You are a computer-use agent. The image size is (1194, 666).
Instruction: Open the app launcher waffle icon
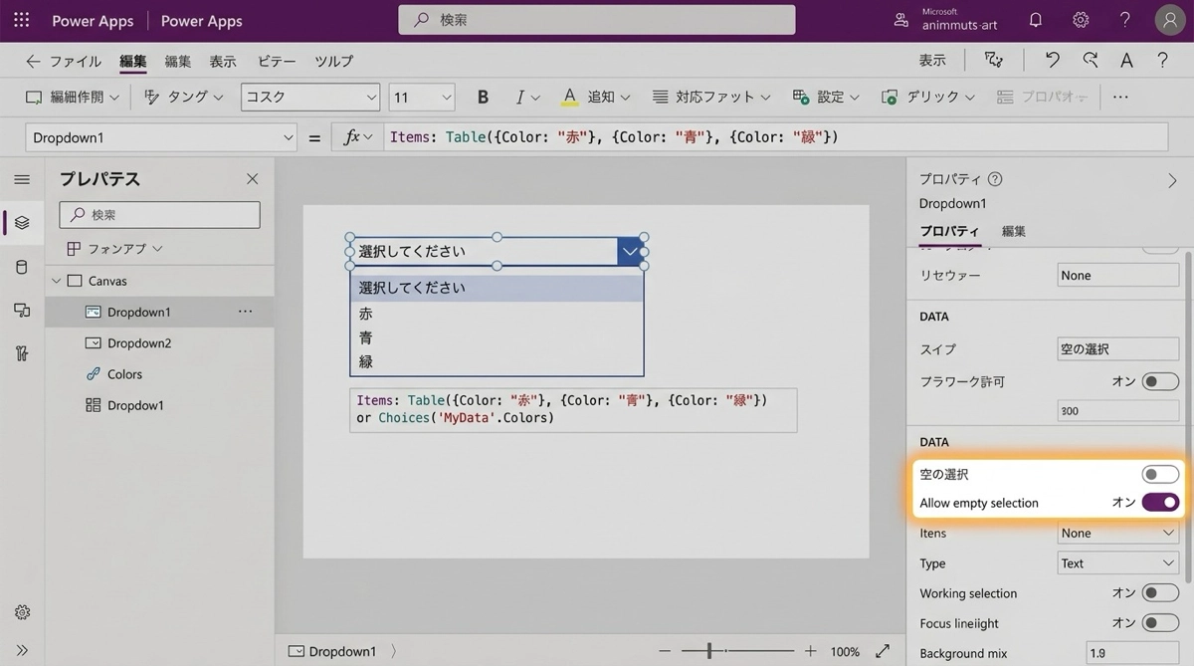[x=21, y=20]
